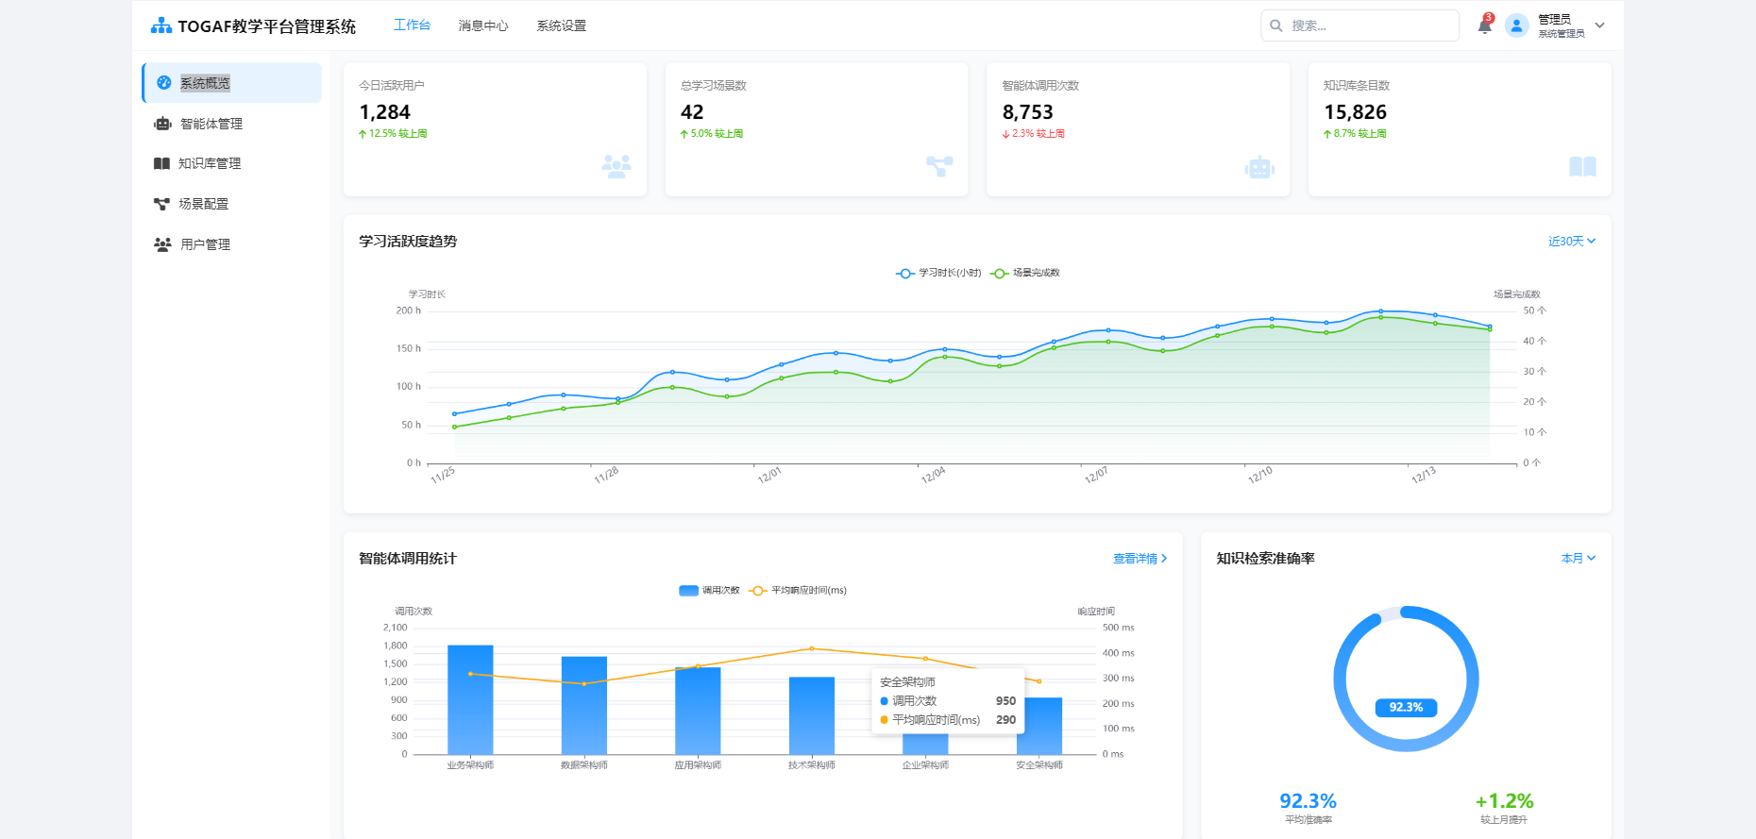Click the TOGAF platform logo icon

click(161, 25)
